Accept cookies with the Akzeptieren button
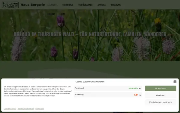This screenshot has width=180, height=113. [x=160, y=88]
